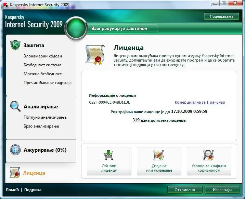Open Безбедност система item
Screen dimensions: 245x199
42,65
